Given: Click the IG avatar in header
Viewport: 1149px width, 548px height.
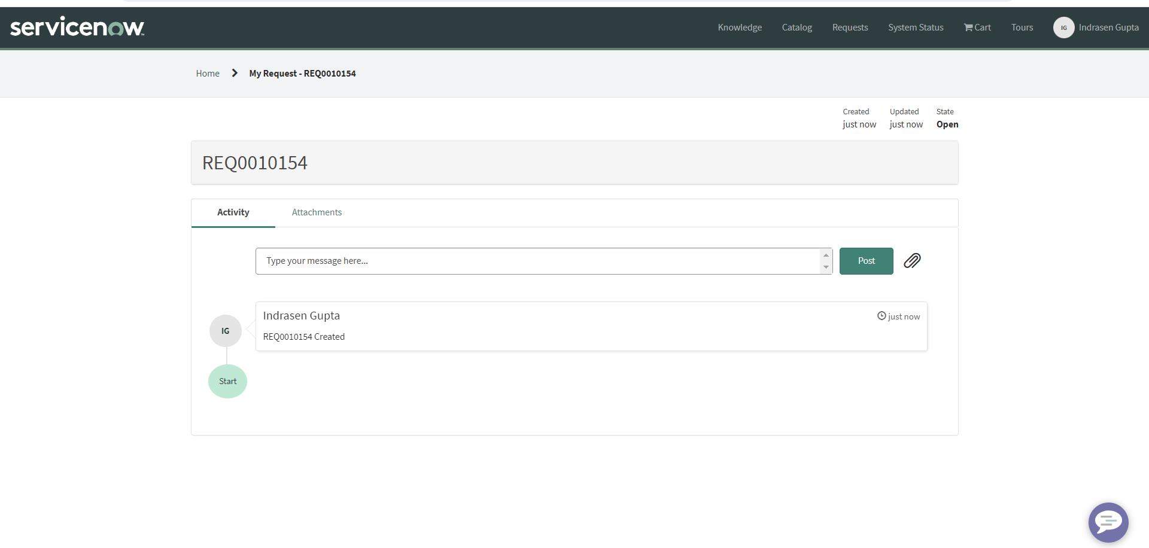Looking at the screenshot, I should point(1063,28).
